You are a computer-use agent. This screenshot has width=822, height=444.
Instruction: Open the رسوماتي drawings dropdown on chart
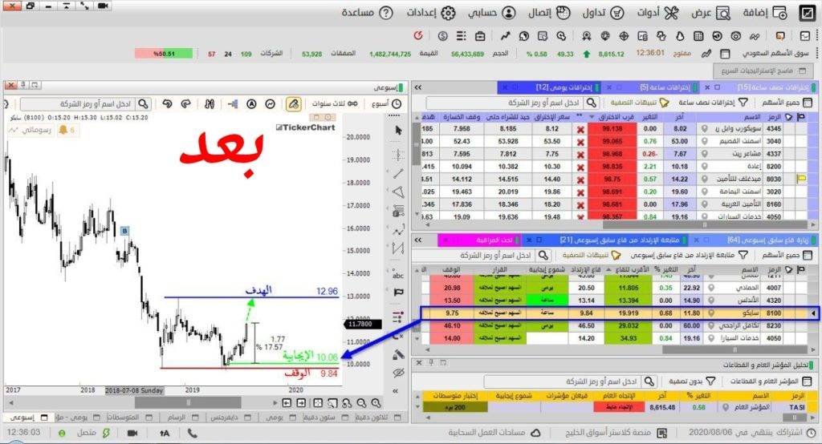click(31, 130)
